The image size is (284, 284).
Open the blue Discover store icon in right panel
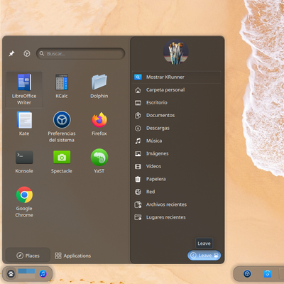[x=268, y=274]
